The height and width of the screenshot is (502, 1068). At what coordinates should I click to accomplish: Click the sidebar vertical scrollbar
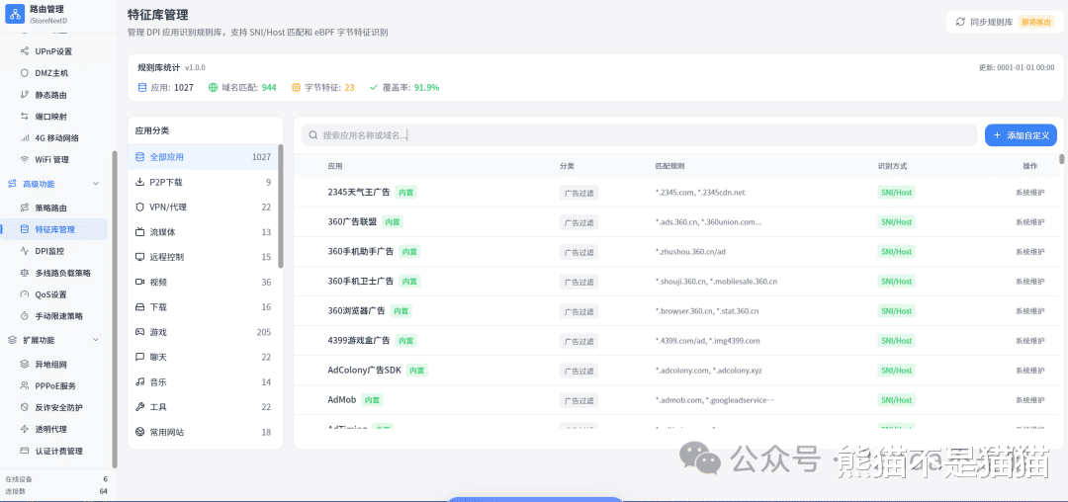(x=115, y=309)
